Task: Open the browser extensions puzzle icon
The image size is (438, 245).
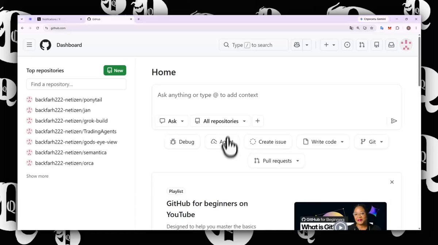Action: 397,28
